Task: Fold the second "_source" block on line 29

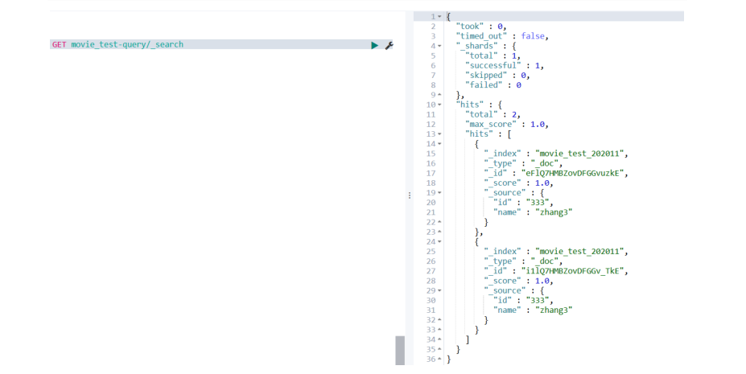Action: click(x=439, y=291)
